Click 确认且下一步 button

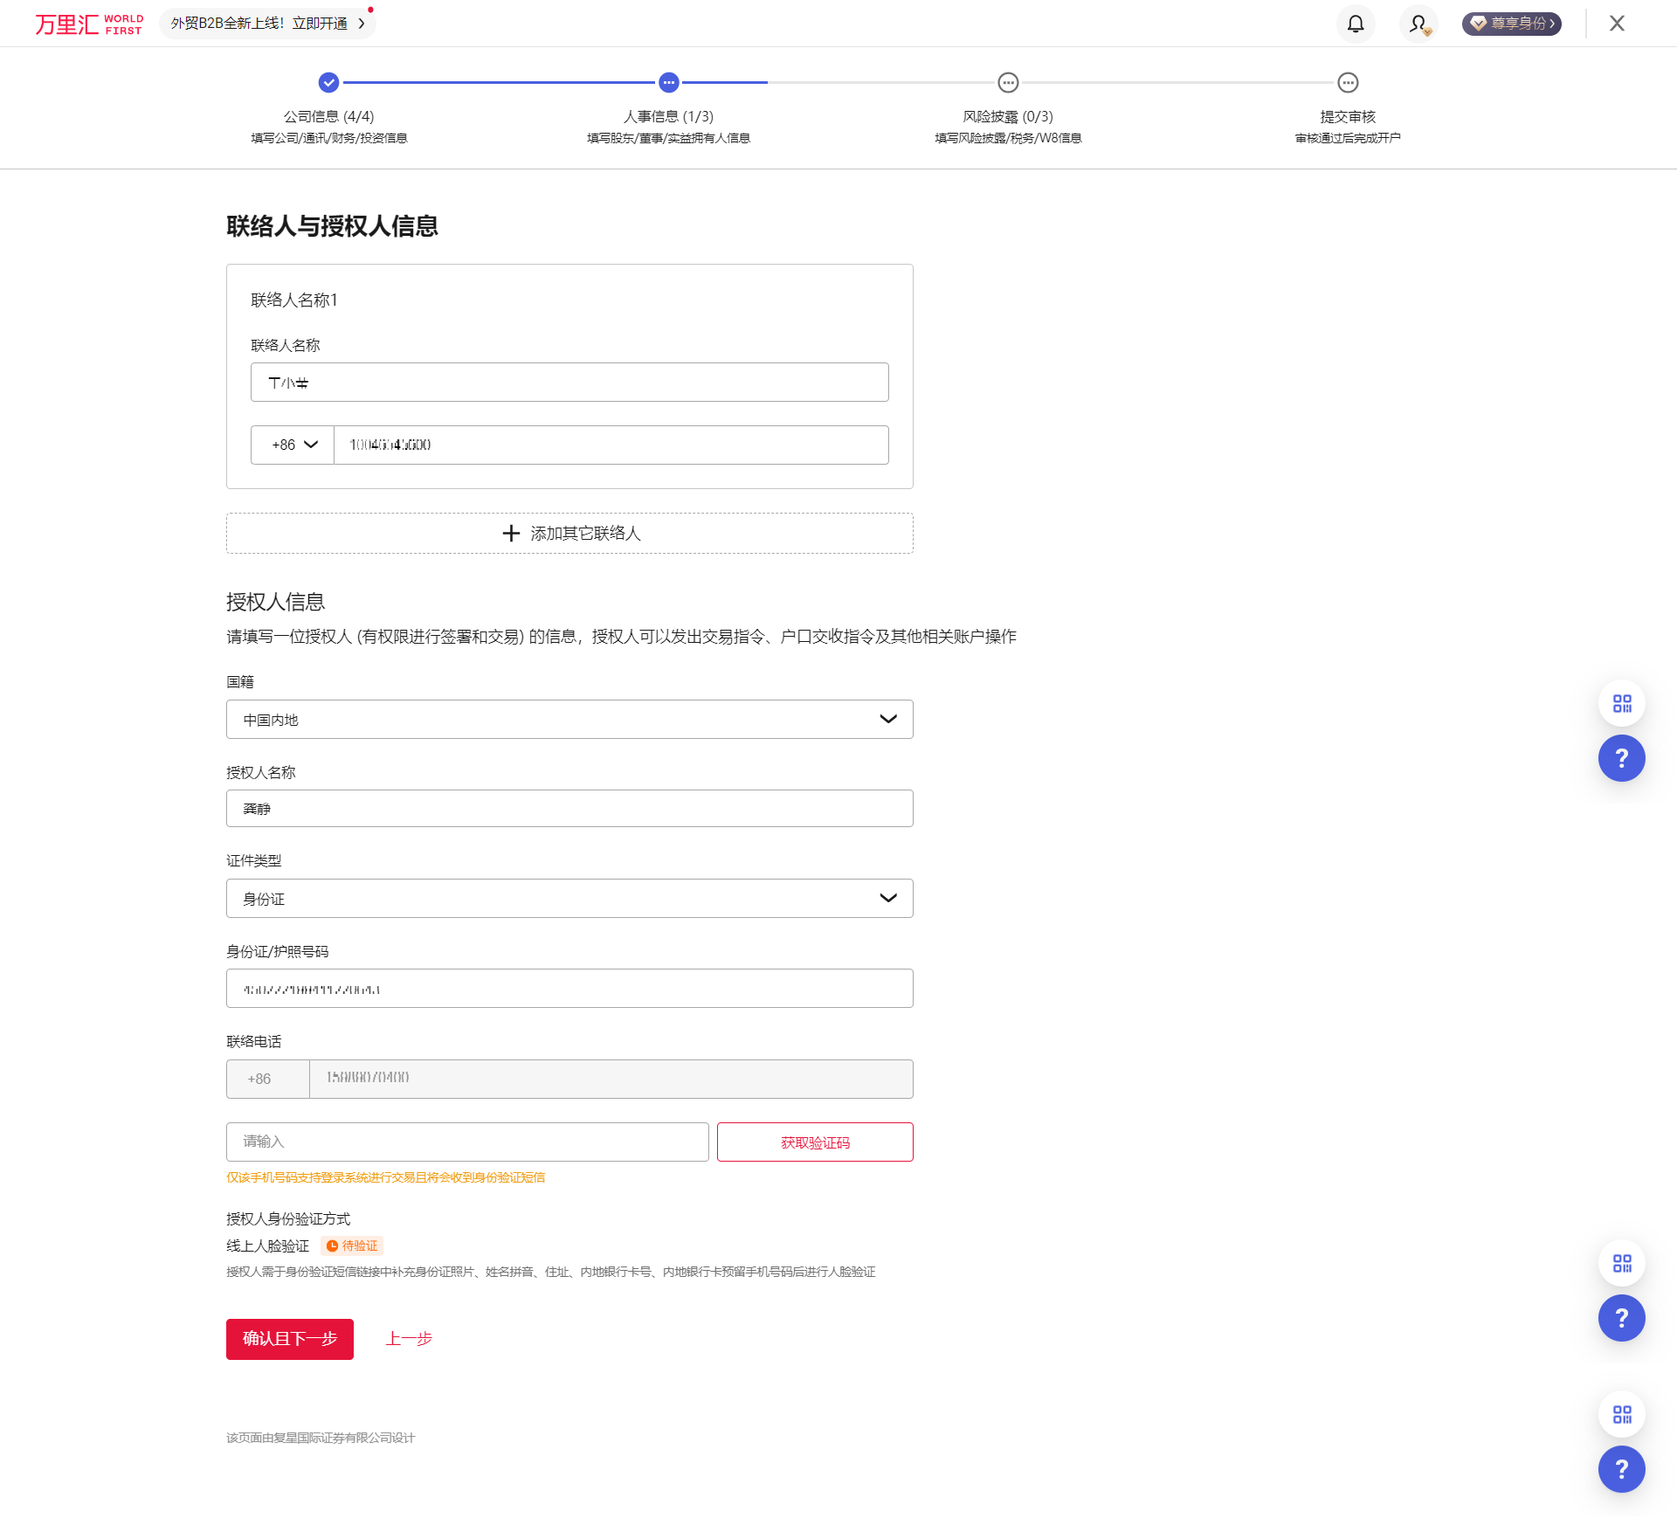290,1339
